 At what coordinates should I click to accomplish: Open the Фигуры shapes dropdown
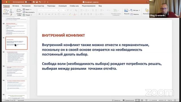point(135,10)
